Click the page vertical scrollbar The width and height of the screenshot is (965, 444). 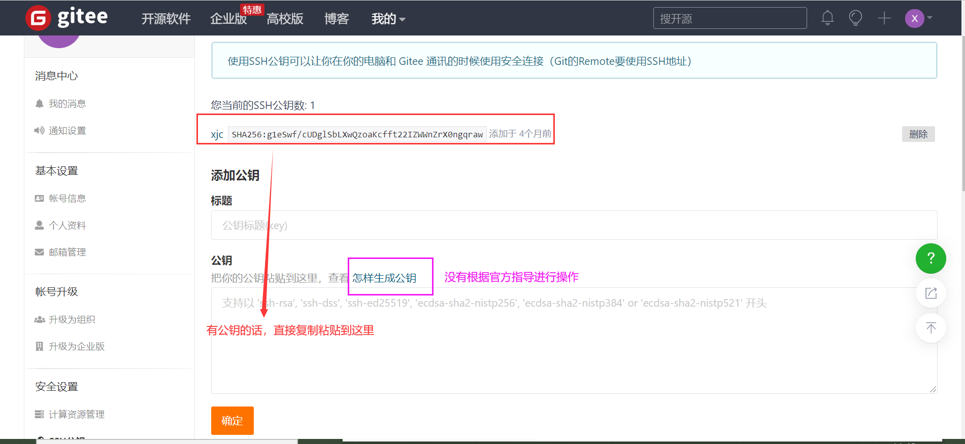[x=963, y=113]
